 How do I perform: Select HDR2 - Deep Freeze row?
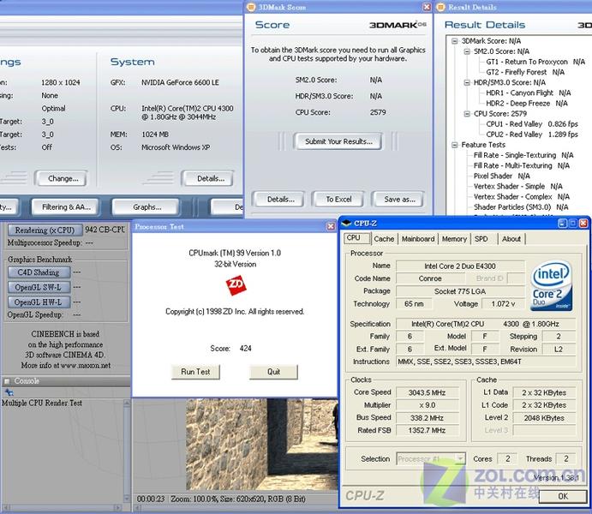click(527, 104)
